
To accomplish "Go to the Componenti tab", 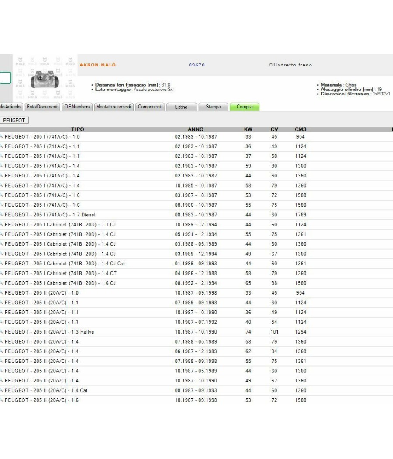I will pyautogui.click(x=150, y=107).
